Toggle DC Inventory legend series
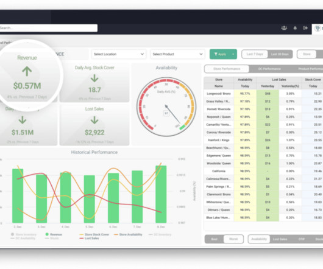The width and height of the screenshot is (323, 269). pyautogui.click(x=160, y=234)
